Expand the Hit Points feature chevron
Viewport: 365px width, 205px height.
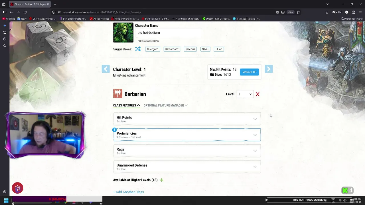(x=255, y=119)
